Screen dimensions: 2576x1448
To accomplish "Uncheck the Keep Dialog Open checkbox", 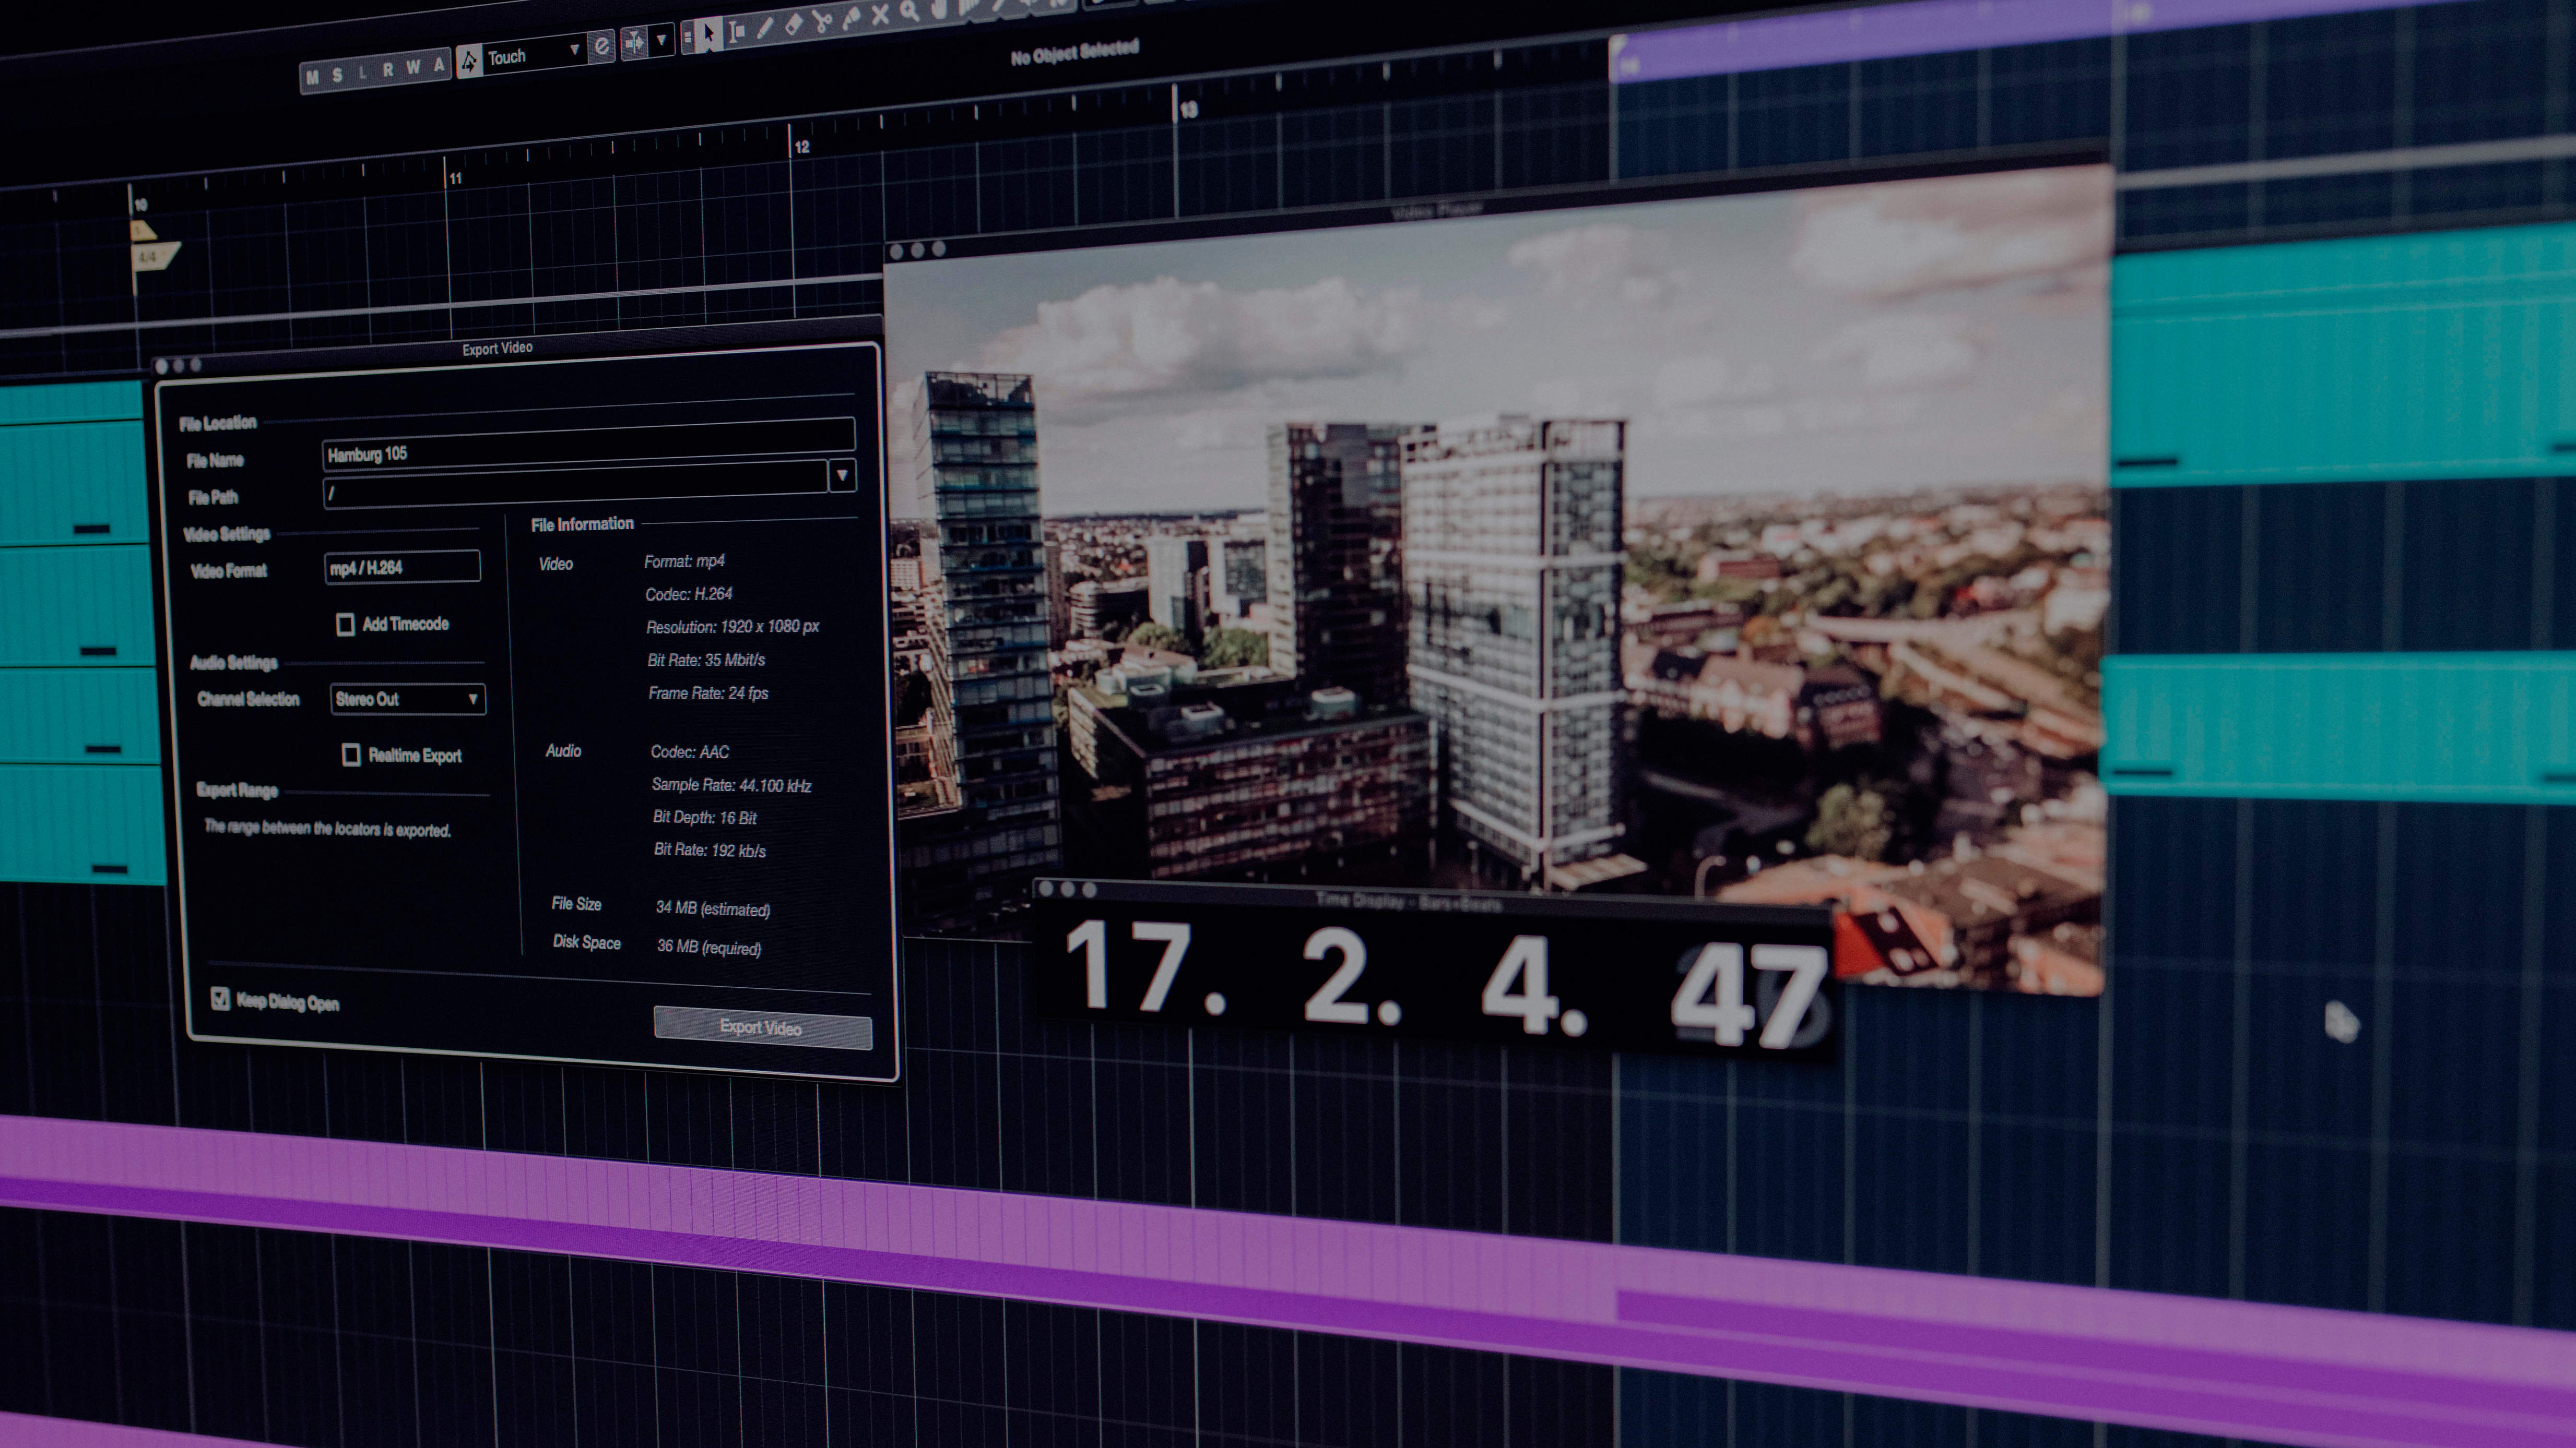I will 221,998.
